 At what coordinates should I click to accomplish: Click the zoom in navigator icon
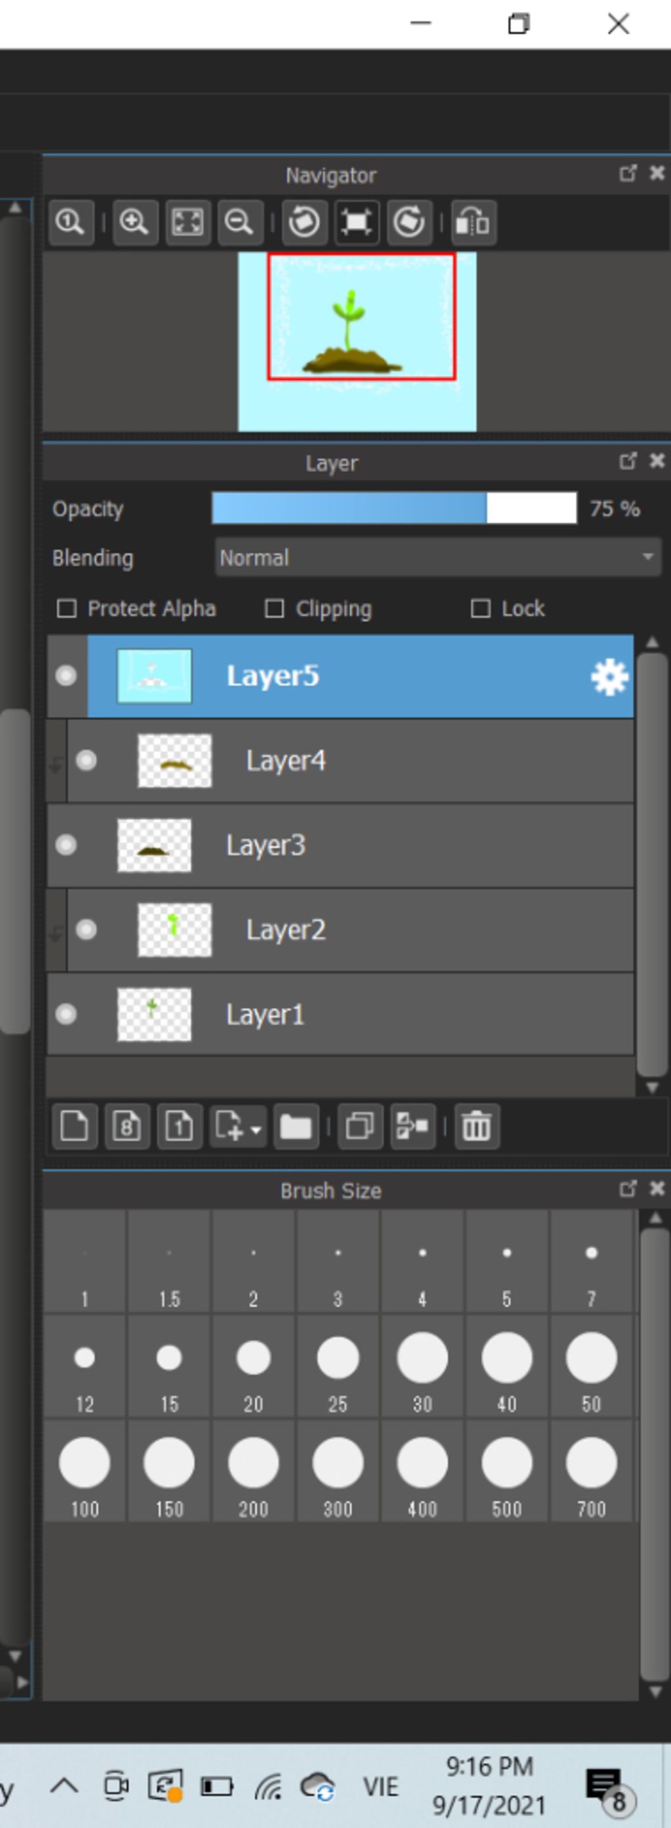click(x=135, y=223)
